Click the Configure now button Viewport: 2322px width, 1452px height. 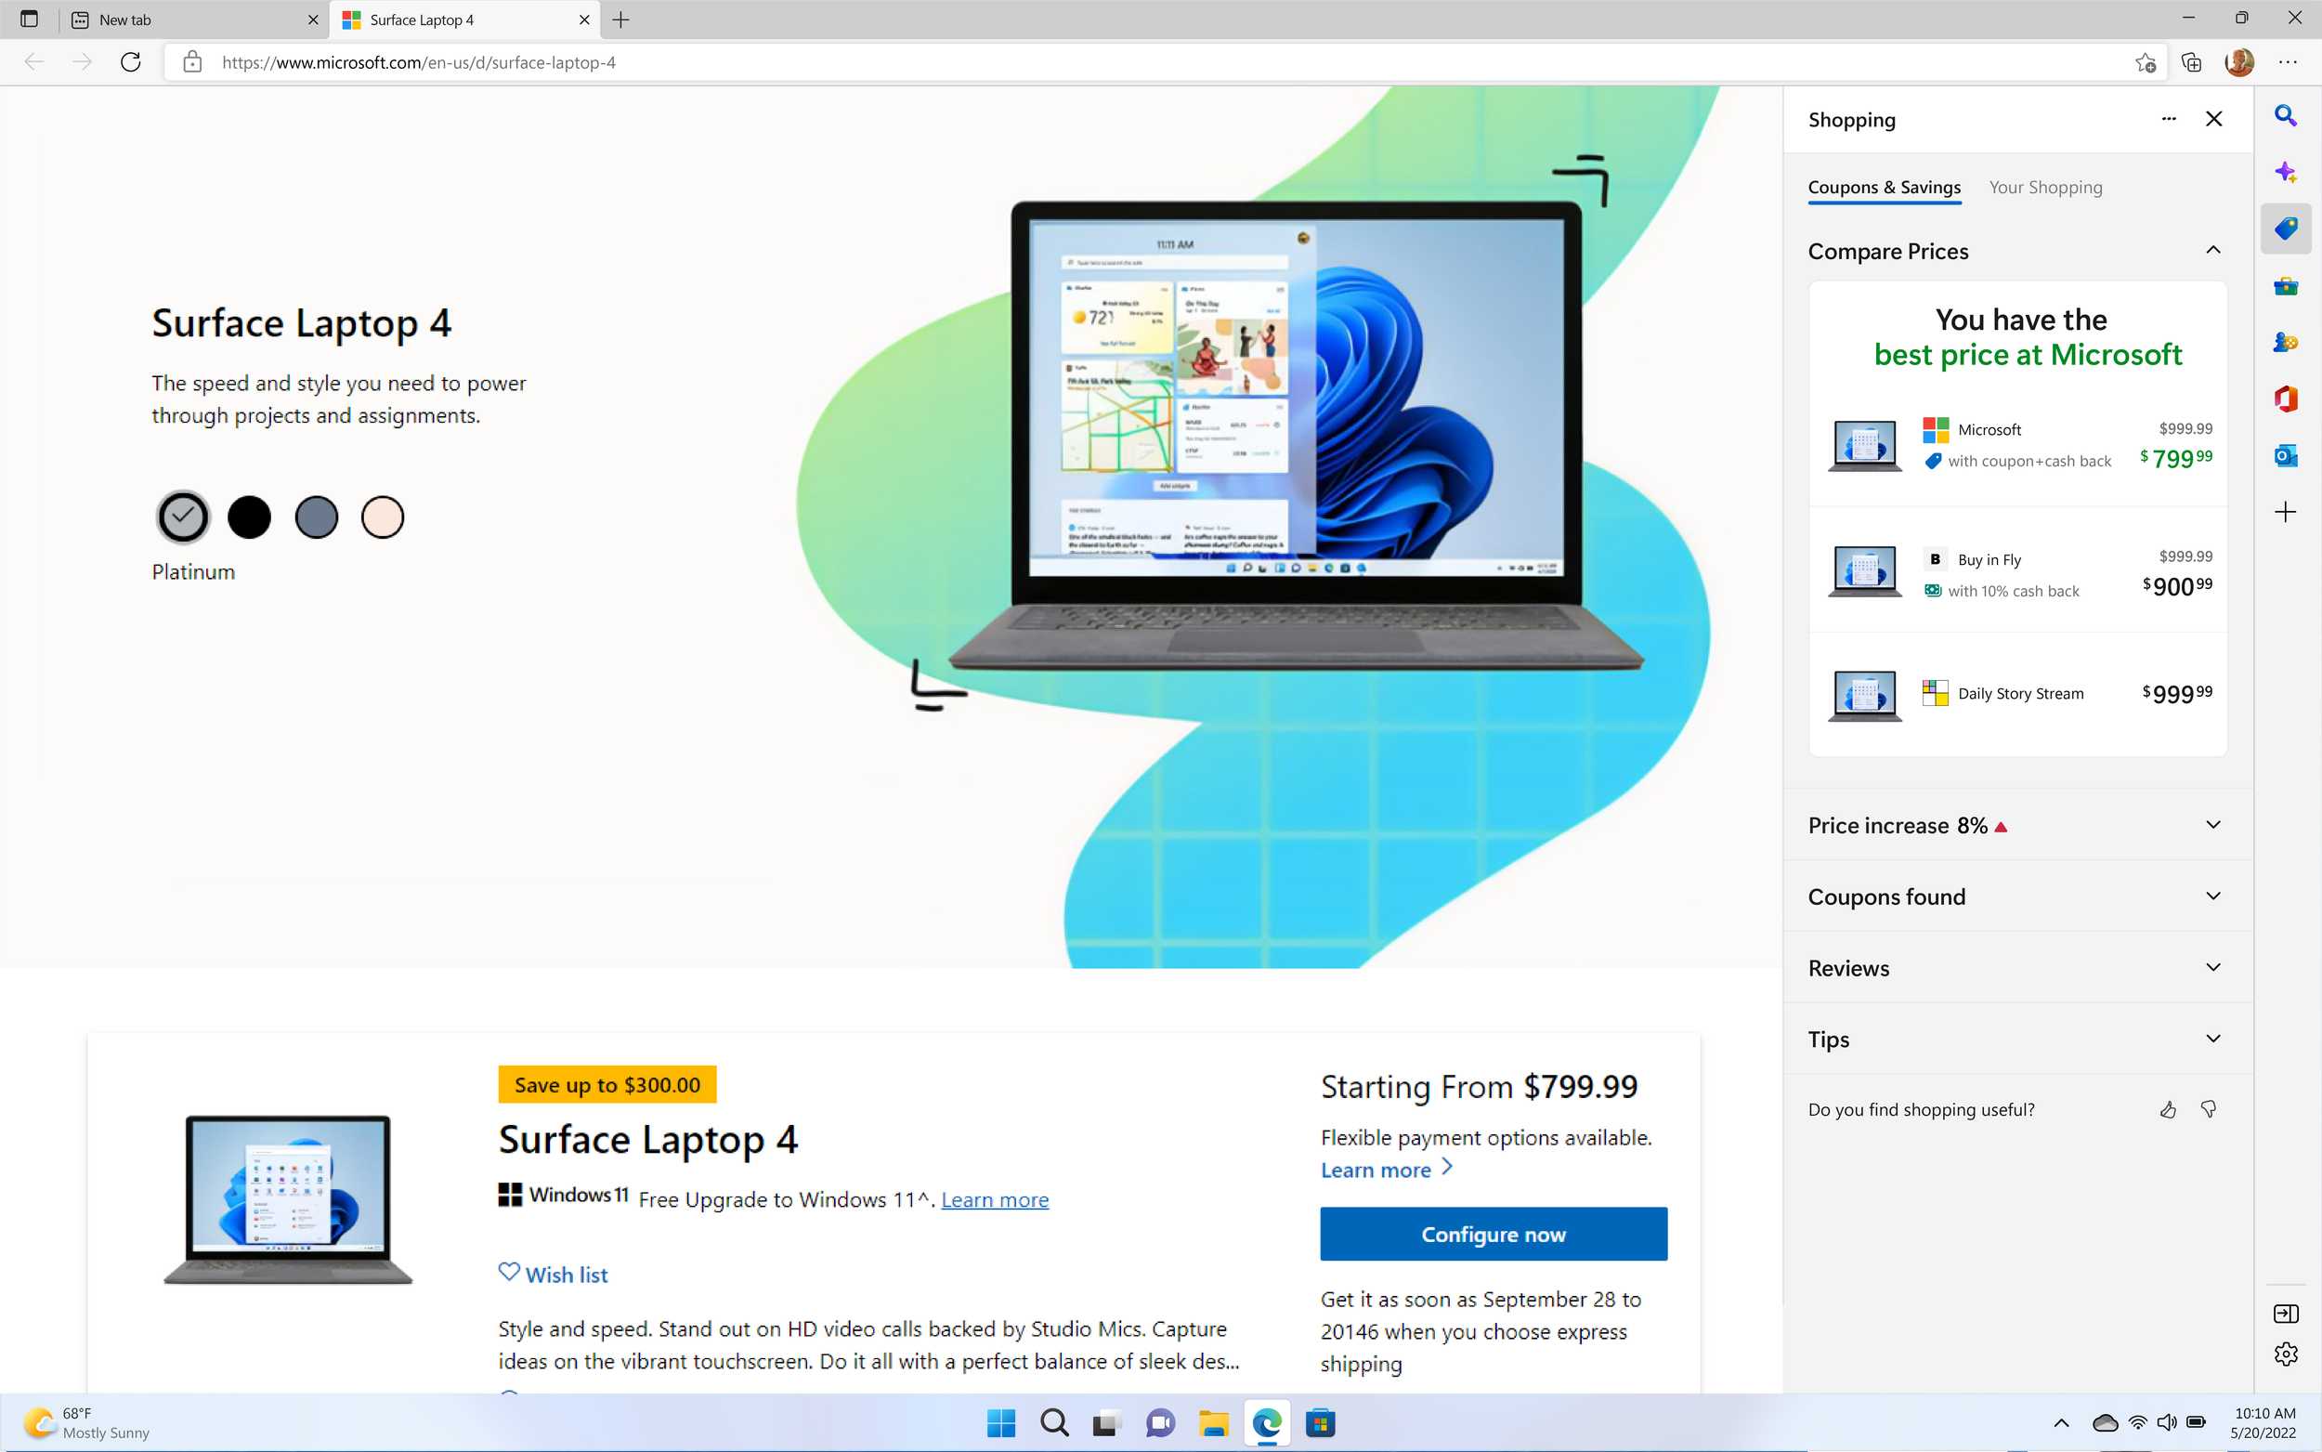pyautogui.click(x=1493, y=1234)
